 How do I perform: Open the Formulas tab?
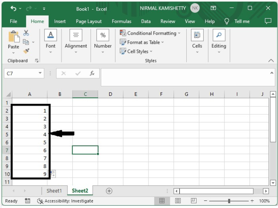(122, 21)
